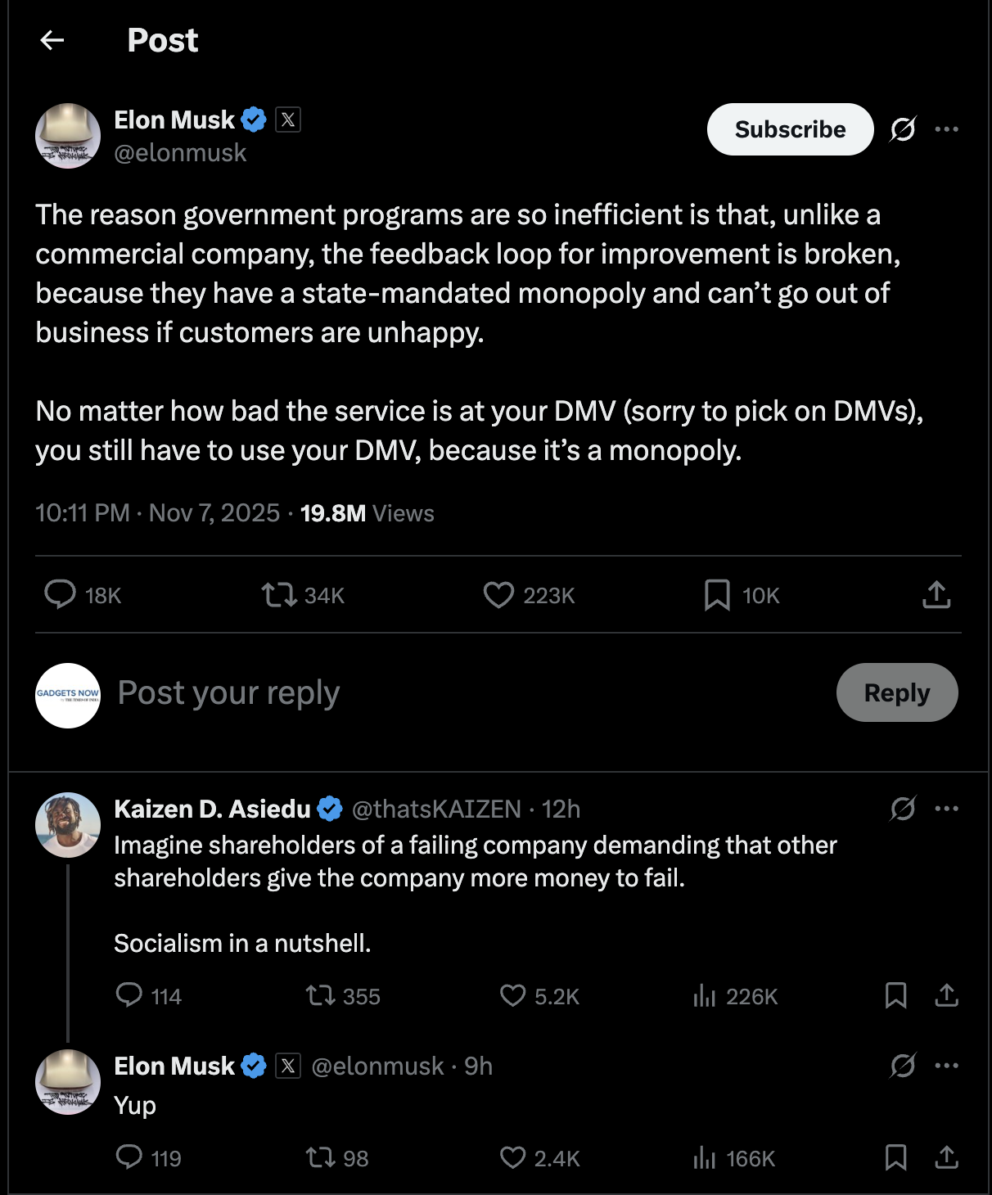Go back using the arrow at top left
992x1195 pixels.
(x=52, y=40)
